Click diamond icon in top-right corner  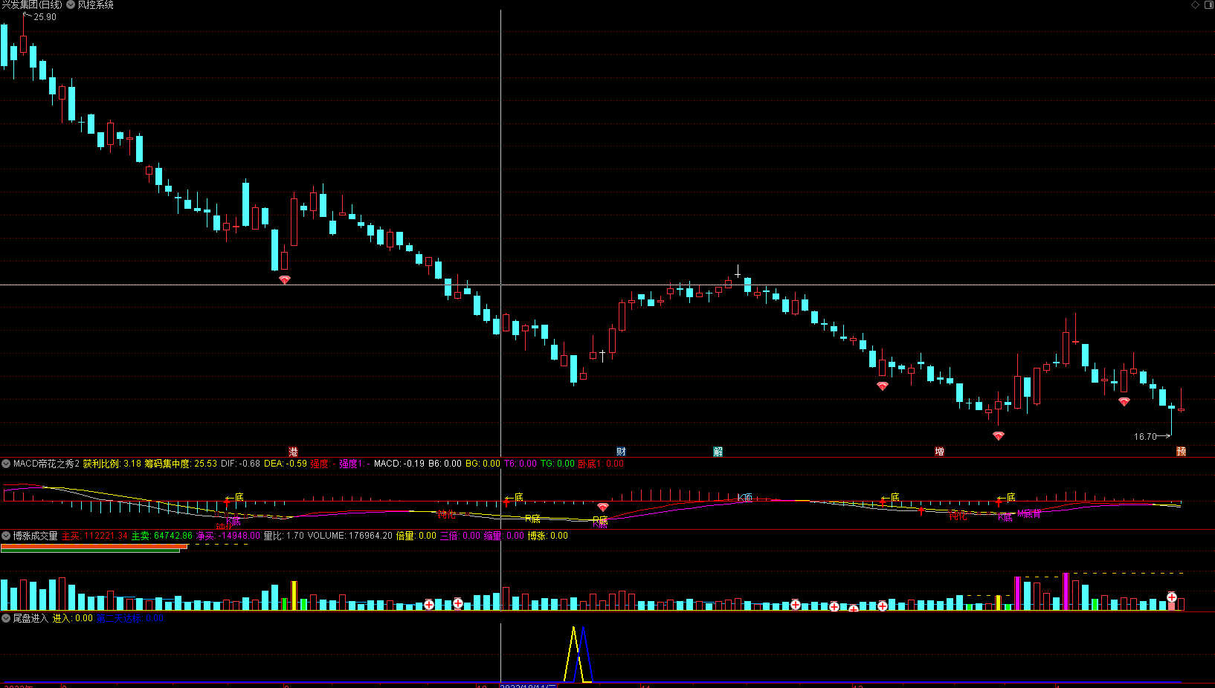tap(1196, 4)
